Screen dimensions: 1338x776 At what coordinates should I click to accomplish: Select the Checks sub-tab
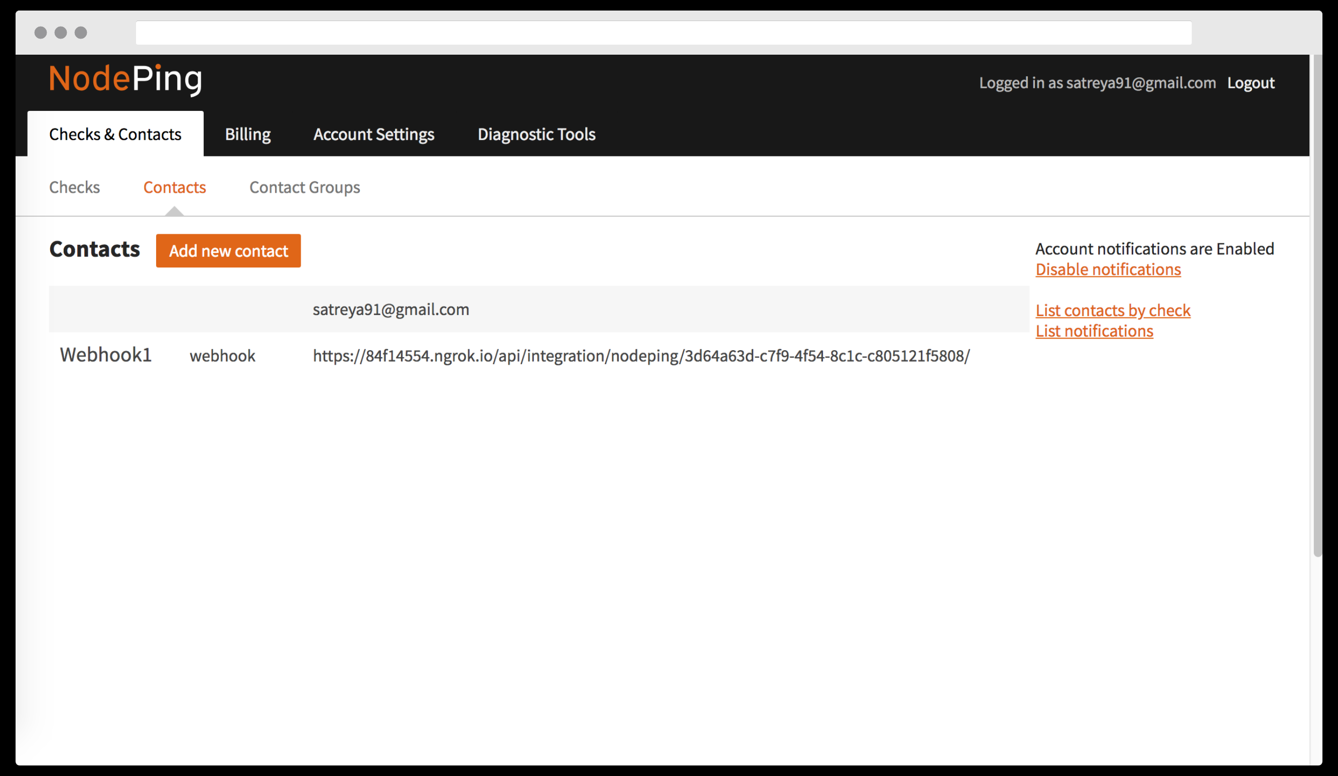[x=74, y=188]
